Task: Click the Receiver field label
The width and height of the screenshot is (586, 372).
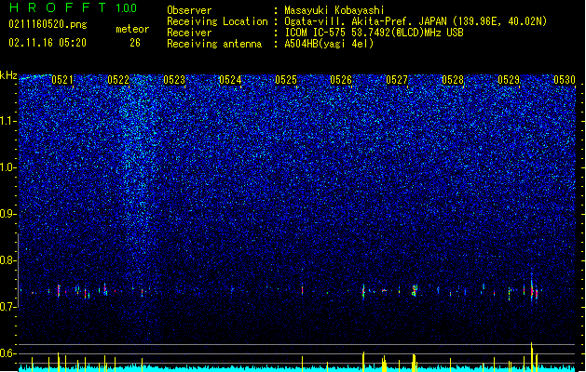Action: 189,33
